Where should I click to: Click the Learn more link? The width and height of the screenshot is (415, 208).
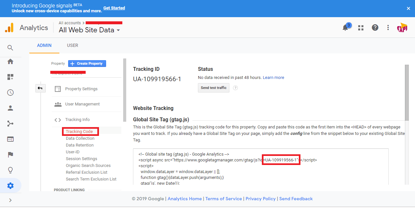coord(274,78)
